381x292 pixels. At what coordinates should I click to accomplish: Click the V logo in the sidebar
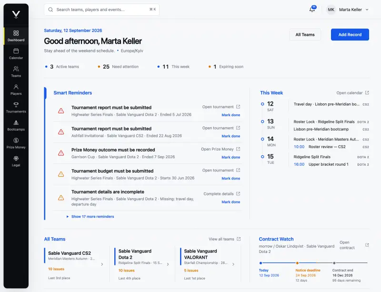point(16,14)
